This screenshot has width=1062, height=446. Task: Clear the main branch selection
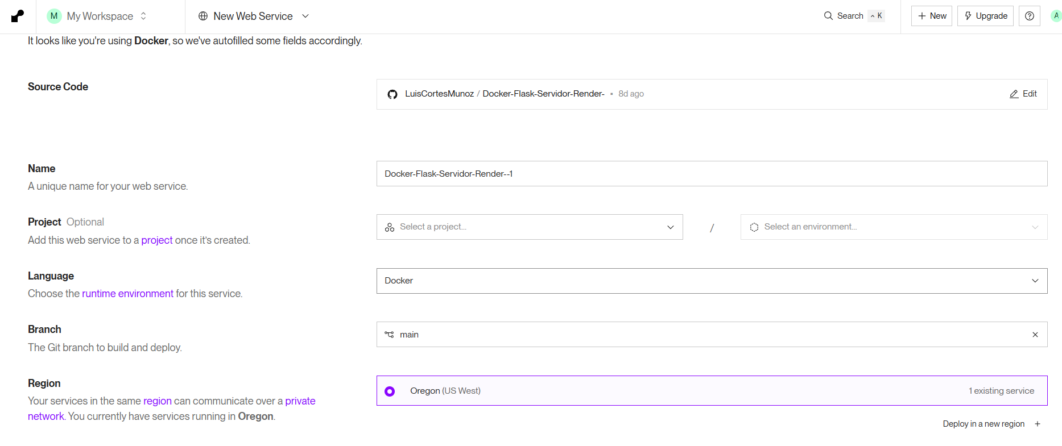point(1035,335)
